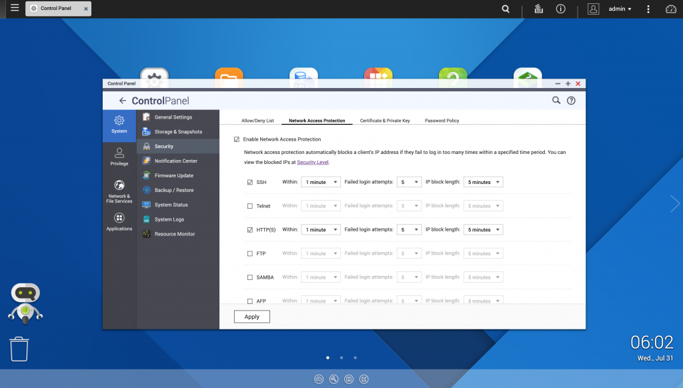683x388 pixels.
Task: Open the Control Panel help icon
Action: pyautogui.click(x=571, y=101)
